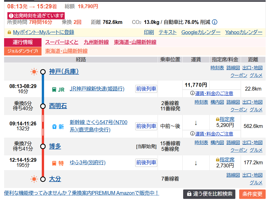
Task: Open 指定席 option for さくら547号
Action: (227, 119)
